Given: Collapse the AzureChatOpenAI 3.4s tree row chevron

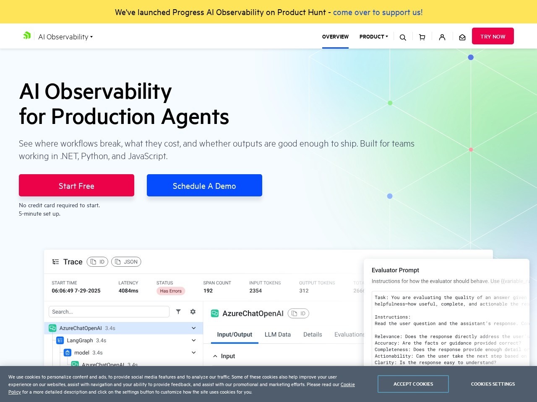Looking at the screenshot, I should [193, 328].
